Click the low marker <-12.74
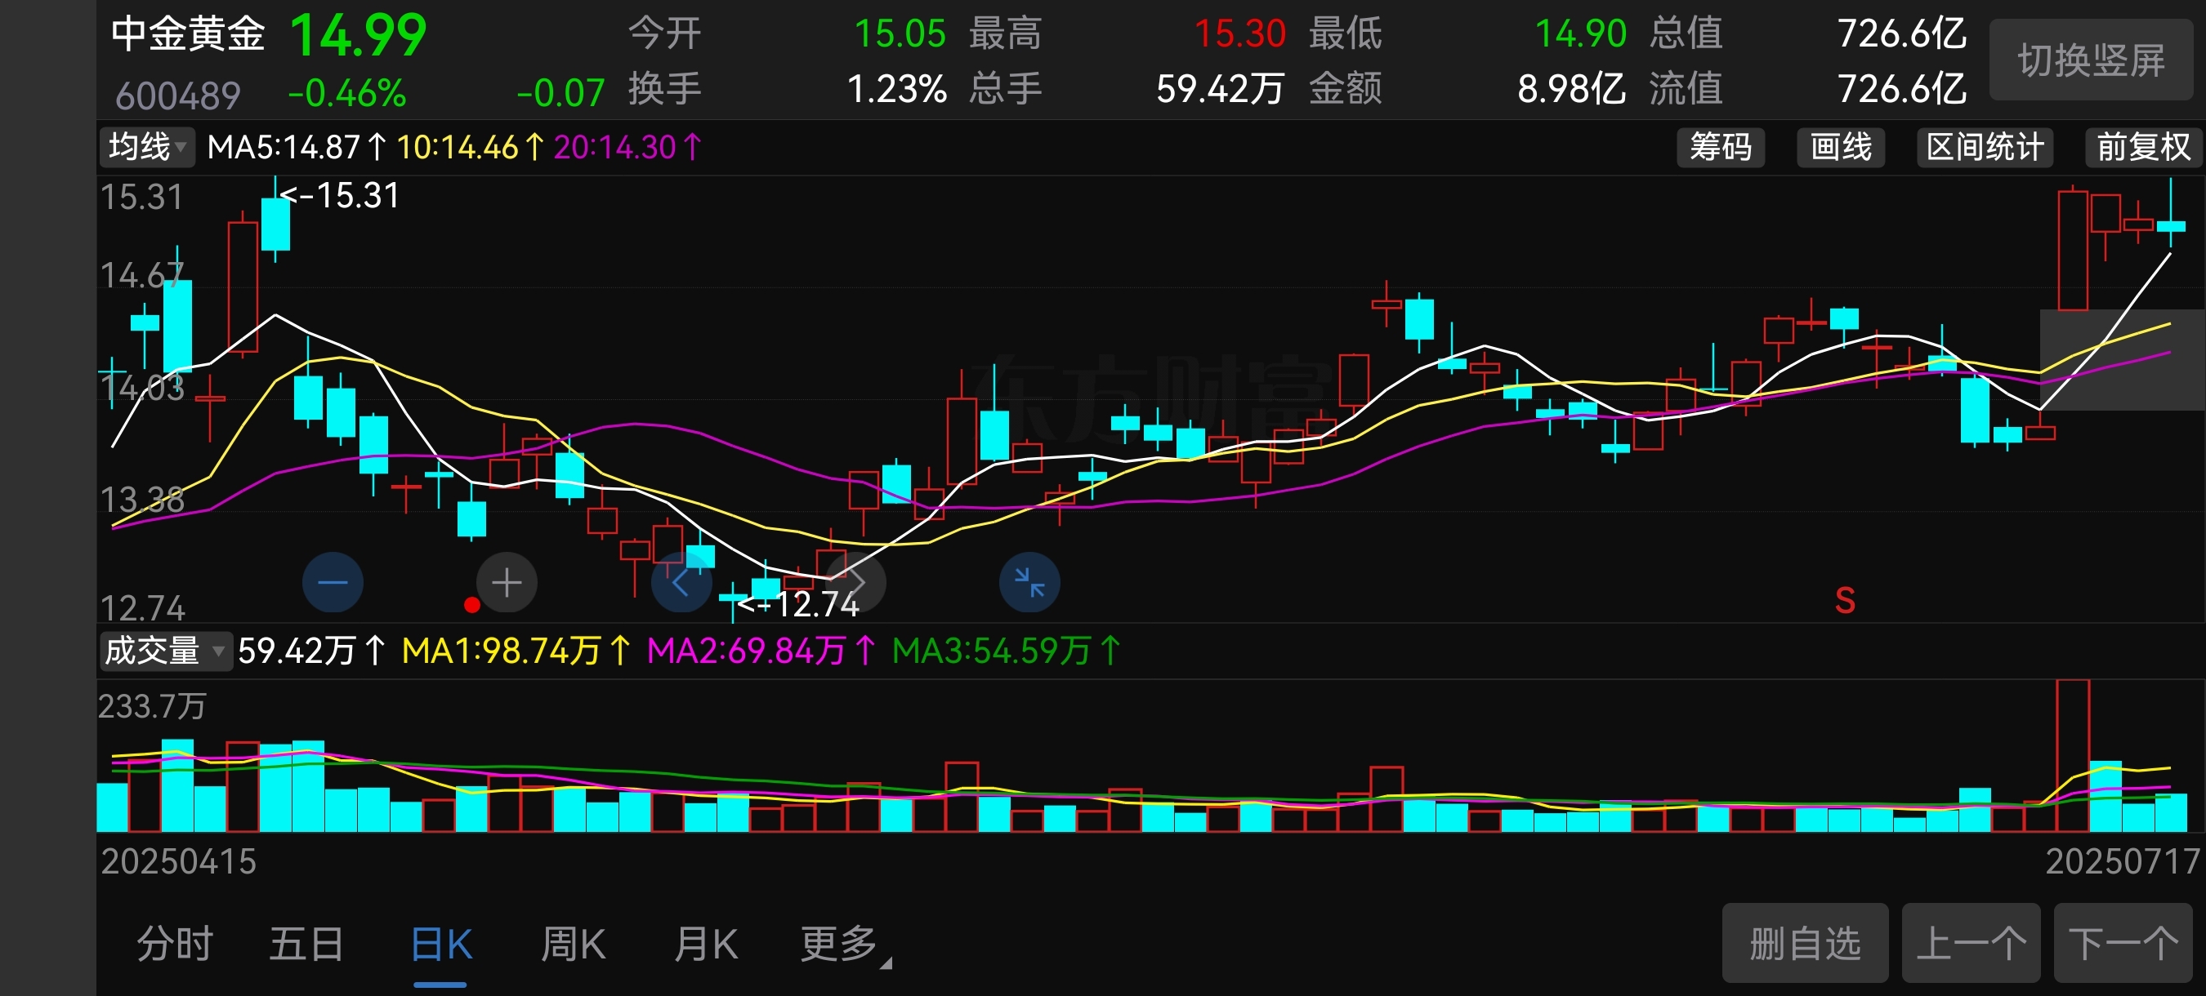Viewport: 2206px width, 996px height. (x=798, y=604)
